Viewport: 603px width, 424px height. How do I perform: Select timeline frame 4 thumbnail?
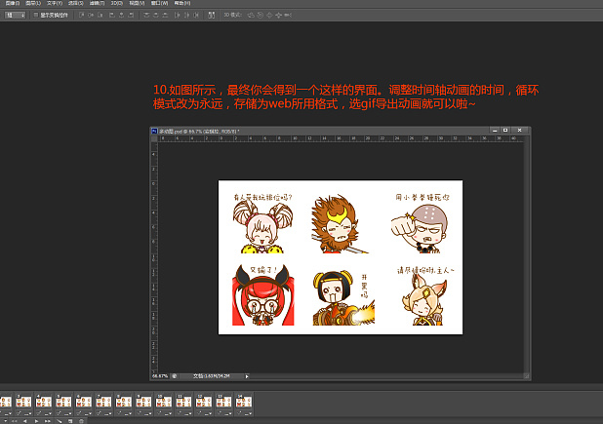pyautogui.click(x=44, y=402)
